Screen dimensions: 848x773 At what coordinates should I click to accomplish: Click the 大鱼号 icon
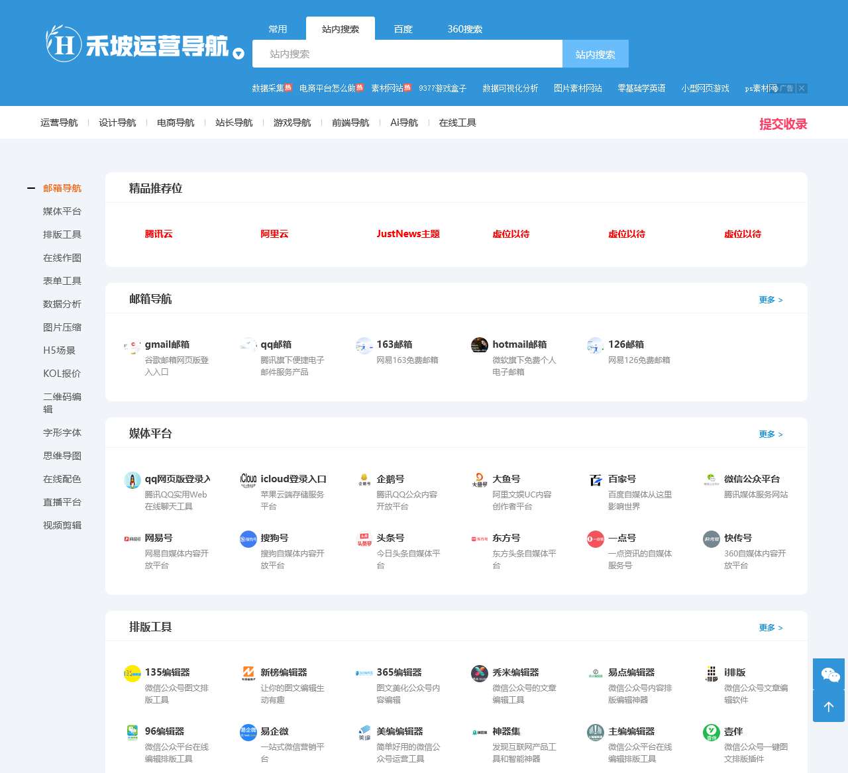pos(480,480)
